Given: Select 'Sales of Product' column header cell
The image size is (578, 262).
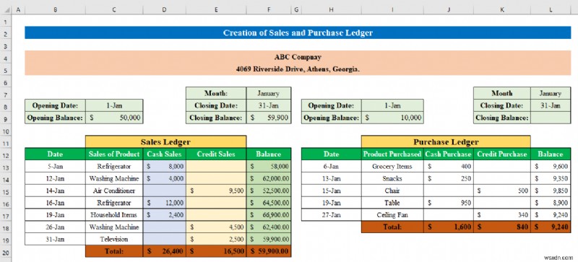Looking at the screenshot, I should point(114,154).
